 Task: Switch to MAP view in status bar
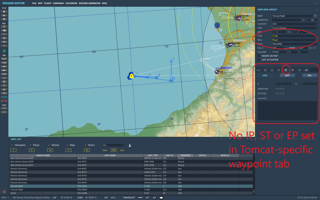[140, 197]
